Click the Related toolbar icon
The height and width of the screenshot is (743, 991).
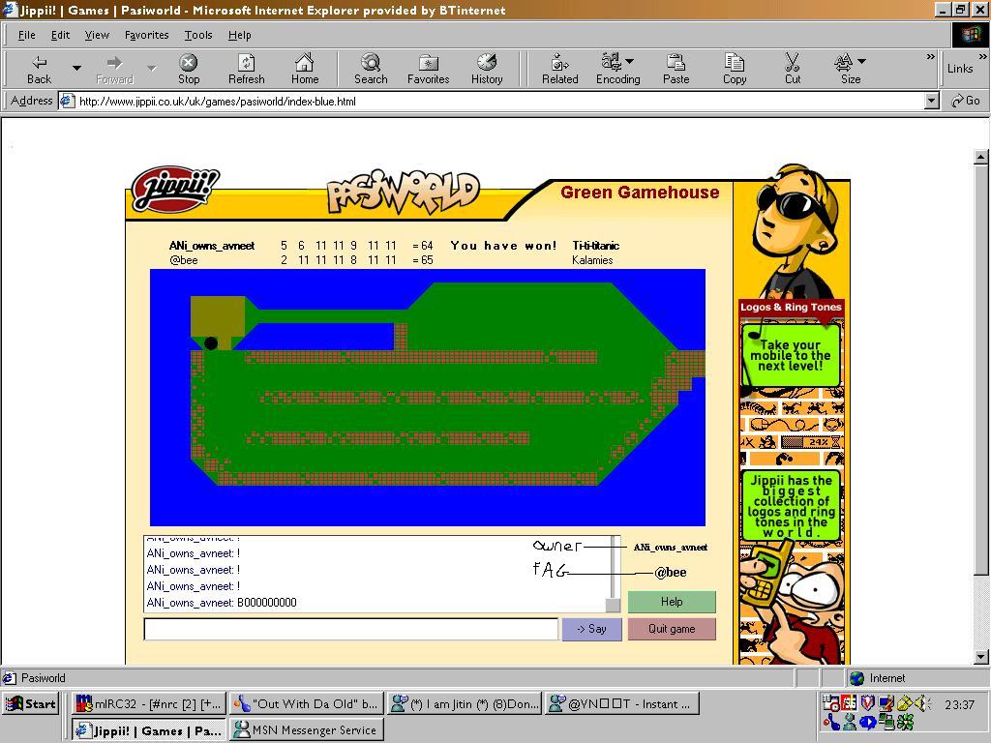click(560, 69)
